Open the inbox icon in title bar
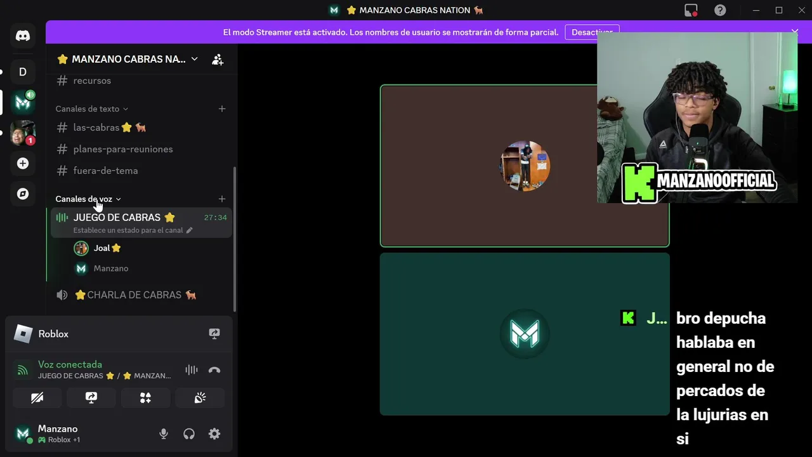This screenshot has height=457, width=812. click(691, 10)
